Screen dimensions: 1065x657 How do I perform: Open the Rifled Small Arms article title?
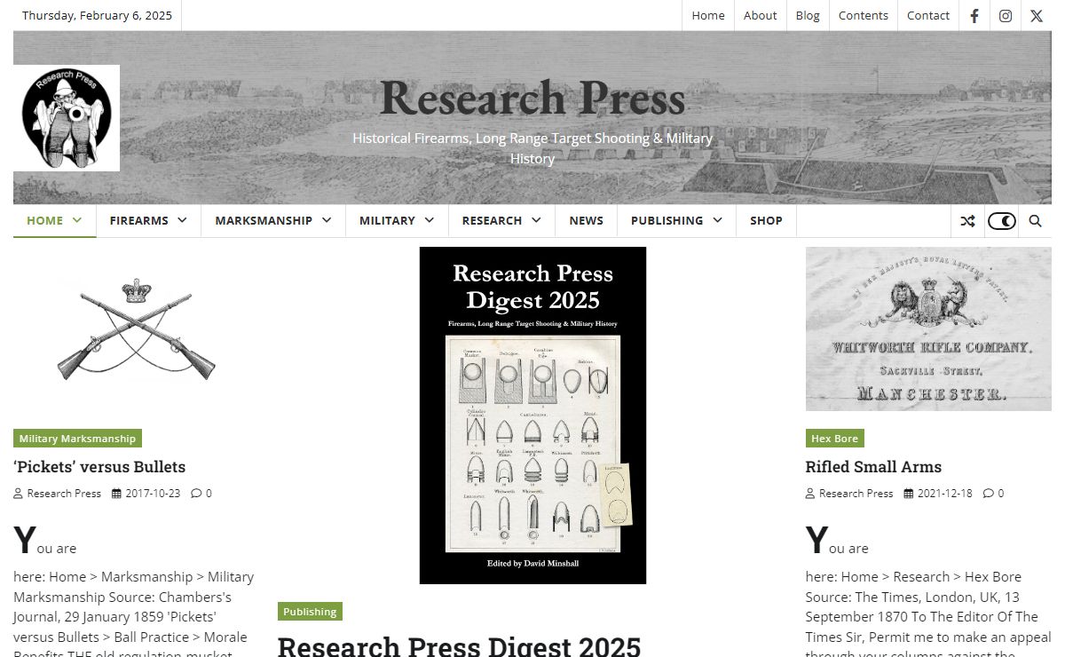pos(873,467)
